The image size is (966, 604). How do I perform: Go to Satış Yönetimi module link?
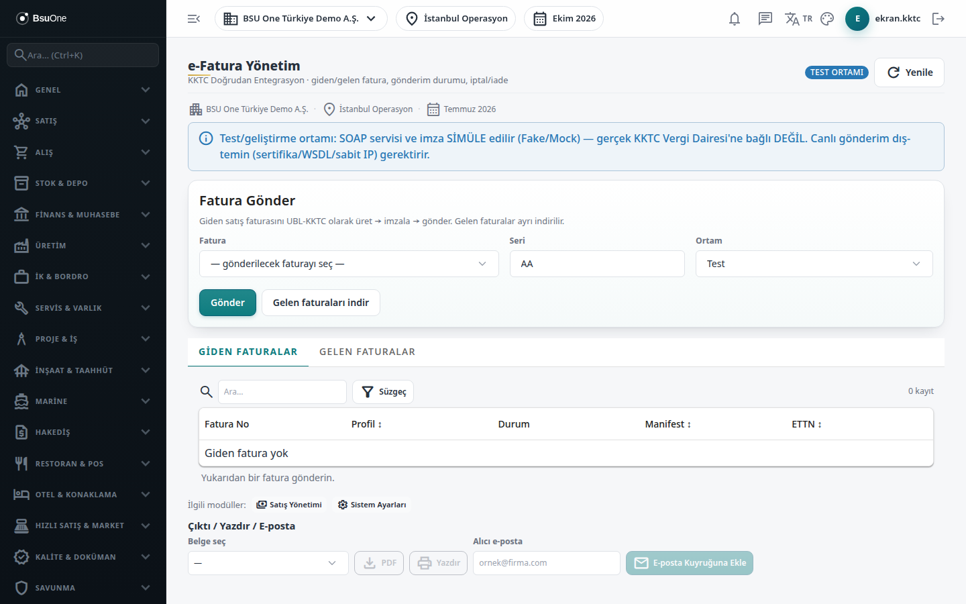pos(289,505)
